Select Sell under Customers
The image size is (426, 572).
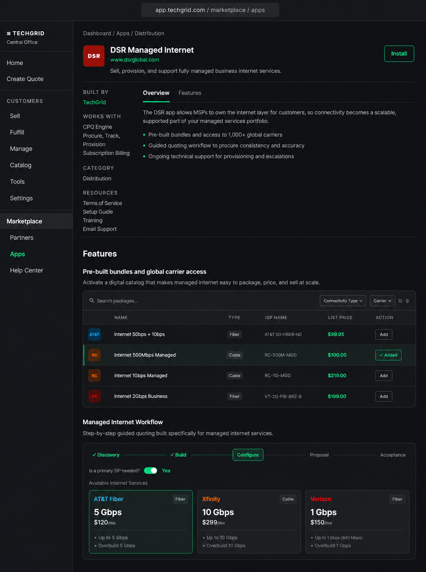click(x=15, y=116)
